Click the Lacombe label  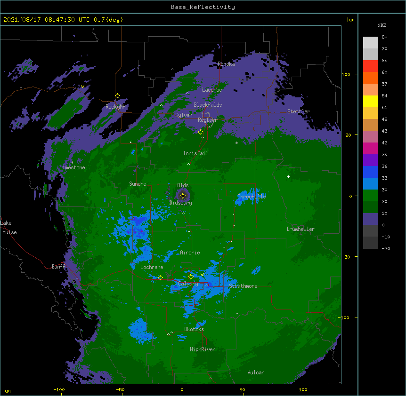212,90
